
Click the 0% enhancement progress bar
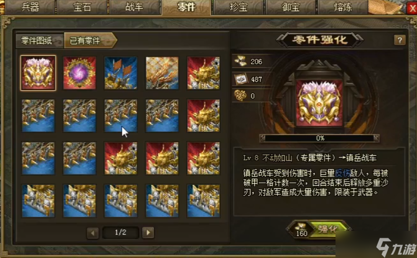[320, 138]
